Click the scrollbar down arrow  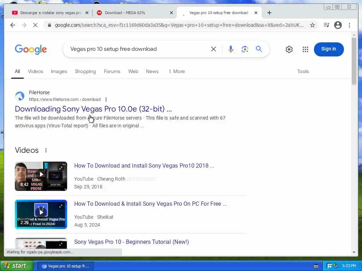pyautogui.click(x=354, y=252)
